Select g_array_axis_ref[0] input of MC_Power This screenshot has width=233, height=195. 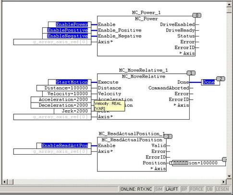[52, 42]
